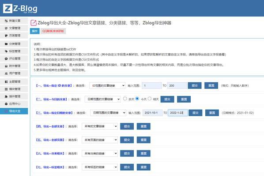Click the 【七、导出--标签相关】 label
Screen dimensions: 264x176
[50, 167]
